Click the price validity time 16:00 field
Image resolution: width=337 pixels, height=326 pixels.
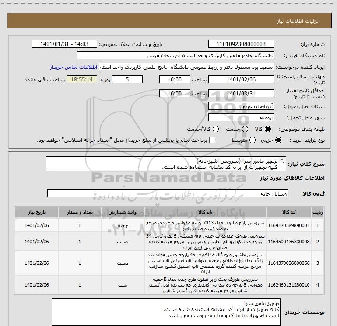pyautogui.click(x=175, y=94)
